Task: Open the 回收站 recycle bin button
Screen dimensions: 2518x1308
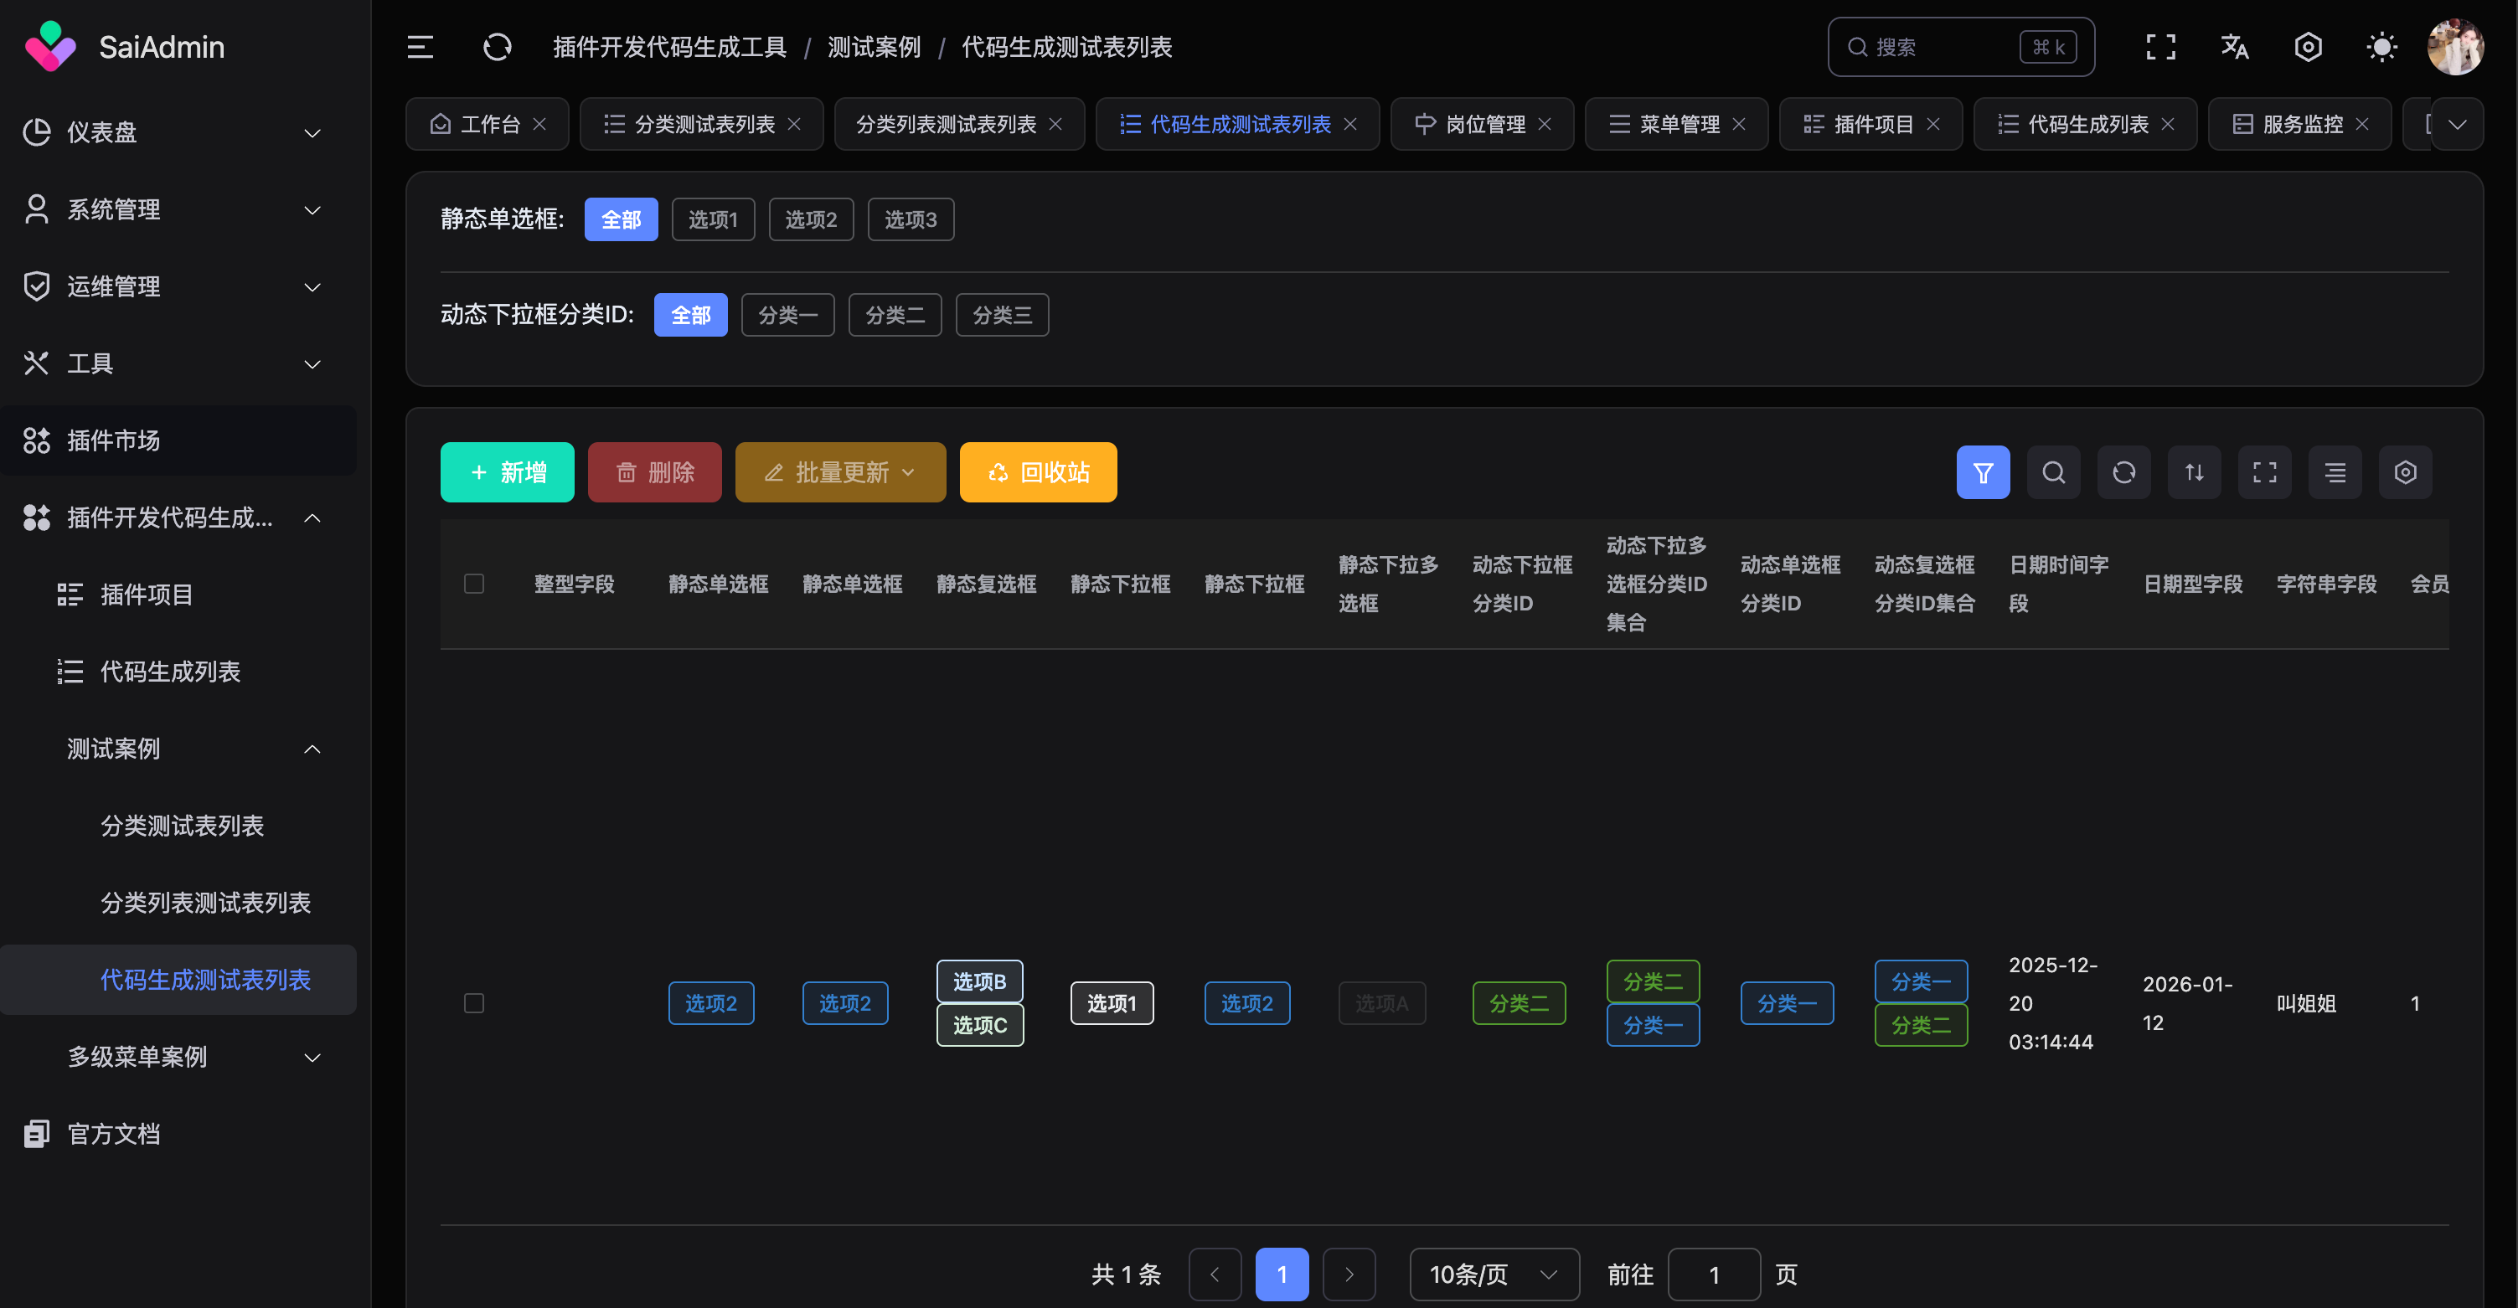Action: point(1037,473)
